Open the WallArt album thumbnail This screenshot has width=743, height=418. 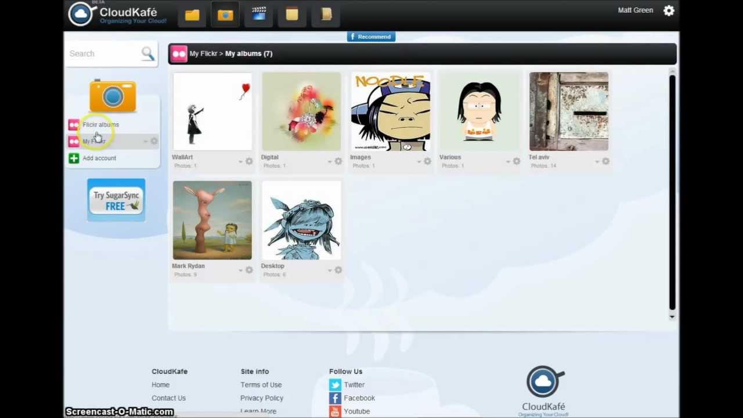[212, 111]
